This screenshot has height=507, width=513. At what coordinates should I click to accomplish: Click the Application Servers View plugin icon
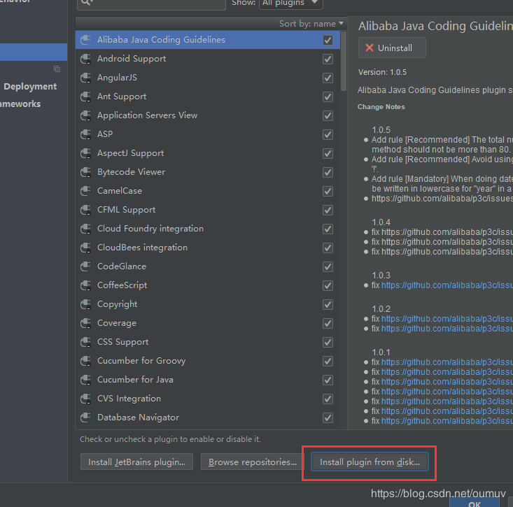point(85,115)
